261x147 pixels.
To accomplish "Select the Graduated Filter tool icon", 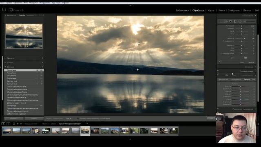I will [235, 21].
